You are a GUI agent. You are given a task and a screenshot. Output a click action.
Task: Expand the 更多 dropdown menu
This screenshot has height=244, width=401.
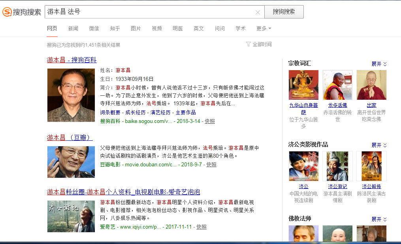(x=264, y=28)
